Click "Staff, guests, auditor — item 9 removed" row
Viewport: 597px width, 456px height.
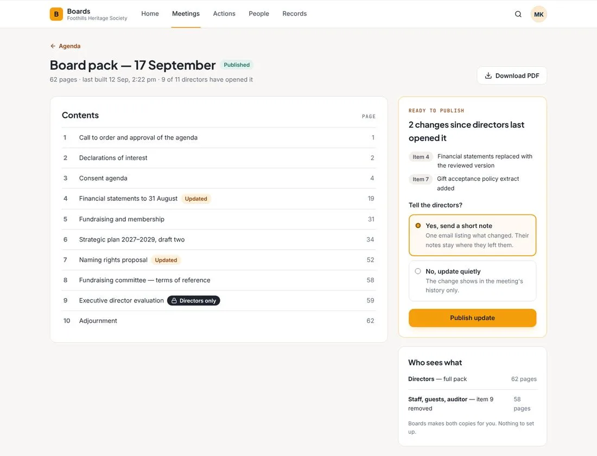[x=473, y=404]
